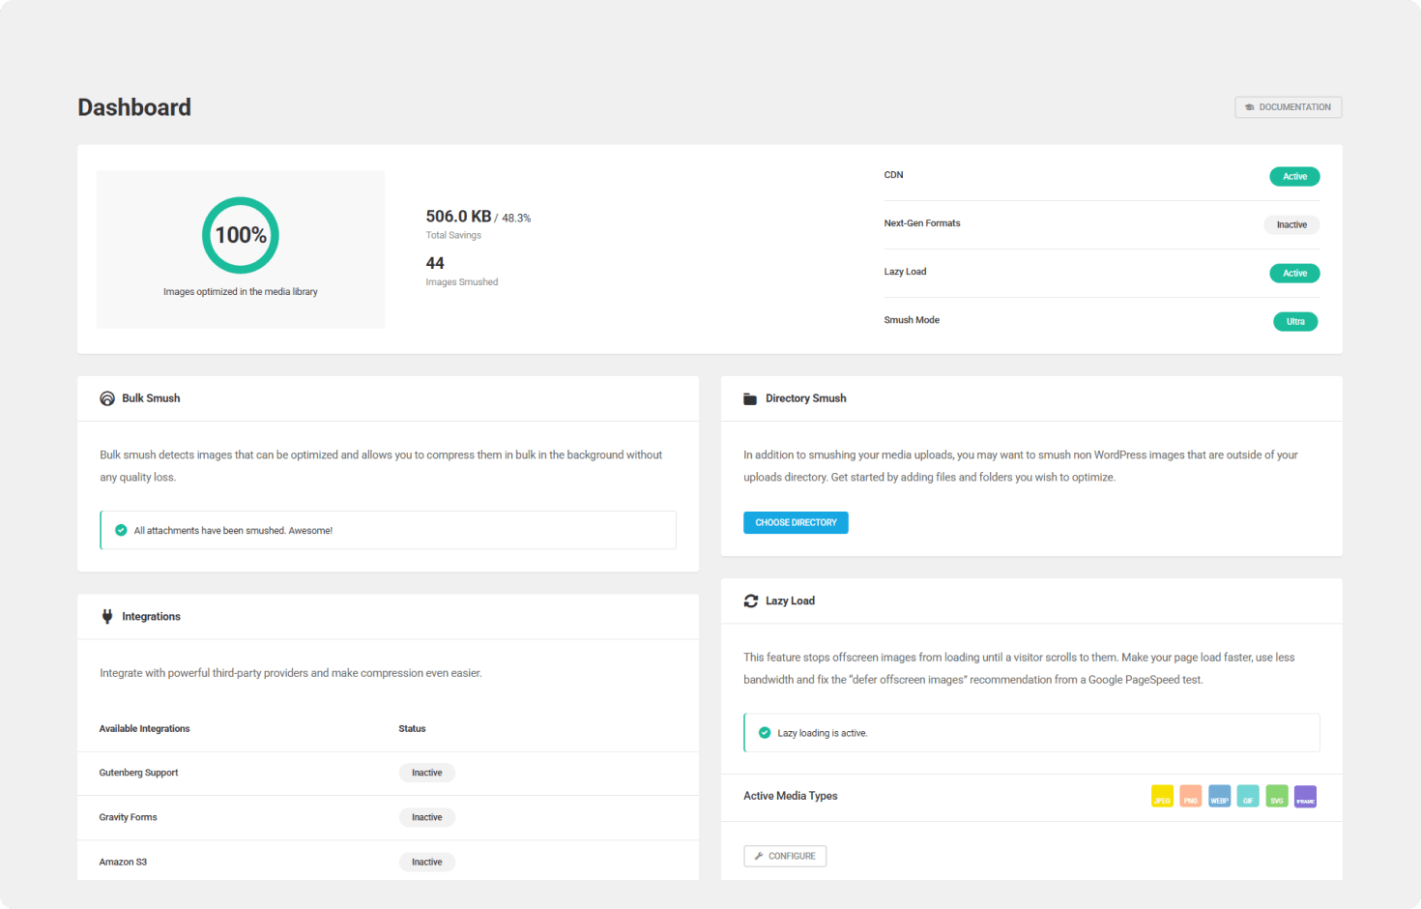Select the JPEG media type icon
The width and height of the screenshot is (1421, 909).
[x=1162, y=797]
